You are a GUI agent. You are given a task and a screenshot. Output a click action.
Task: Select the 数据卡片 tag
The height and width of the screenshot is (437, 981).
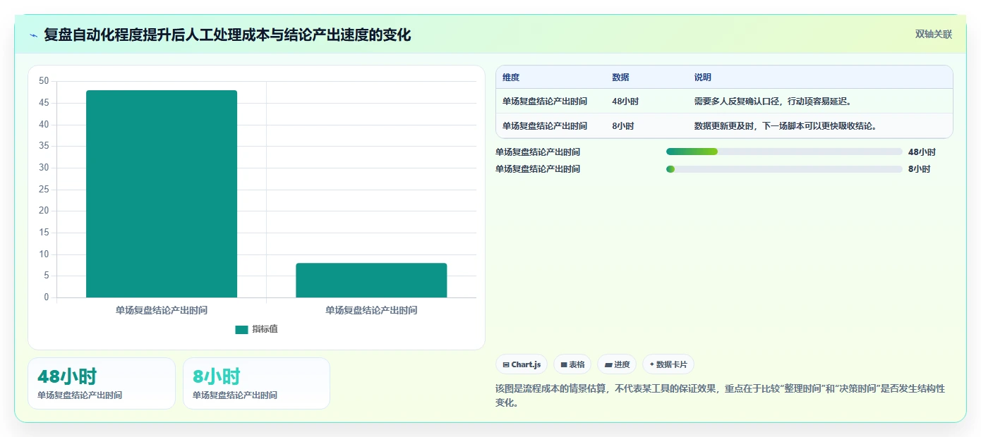[x=668, y=364]
